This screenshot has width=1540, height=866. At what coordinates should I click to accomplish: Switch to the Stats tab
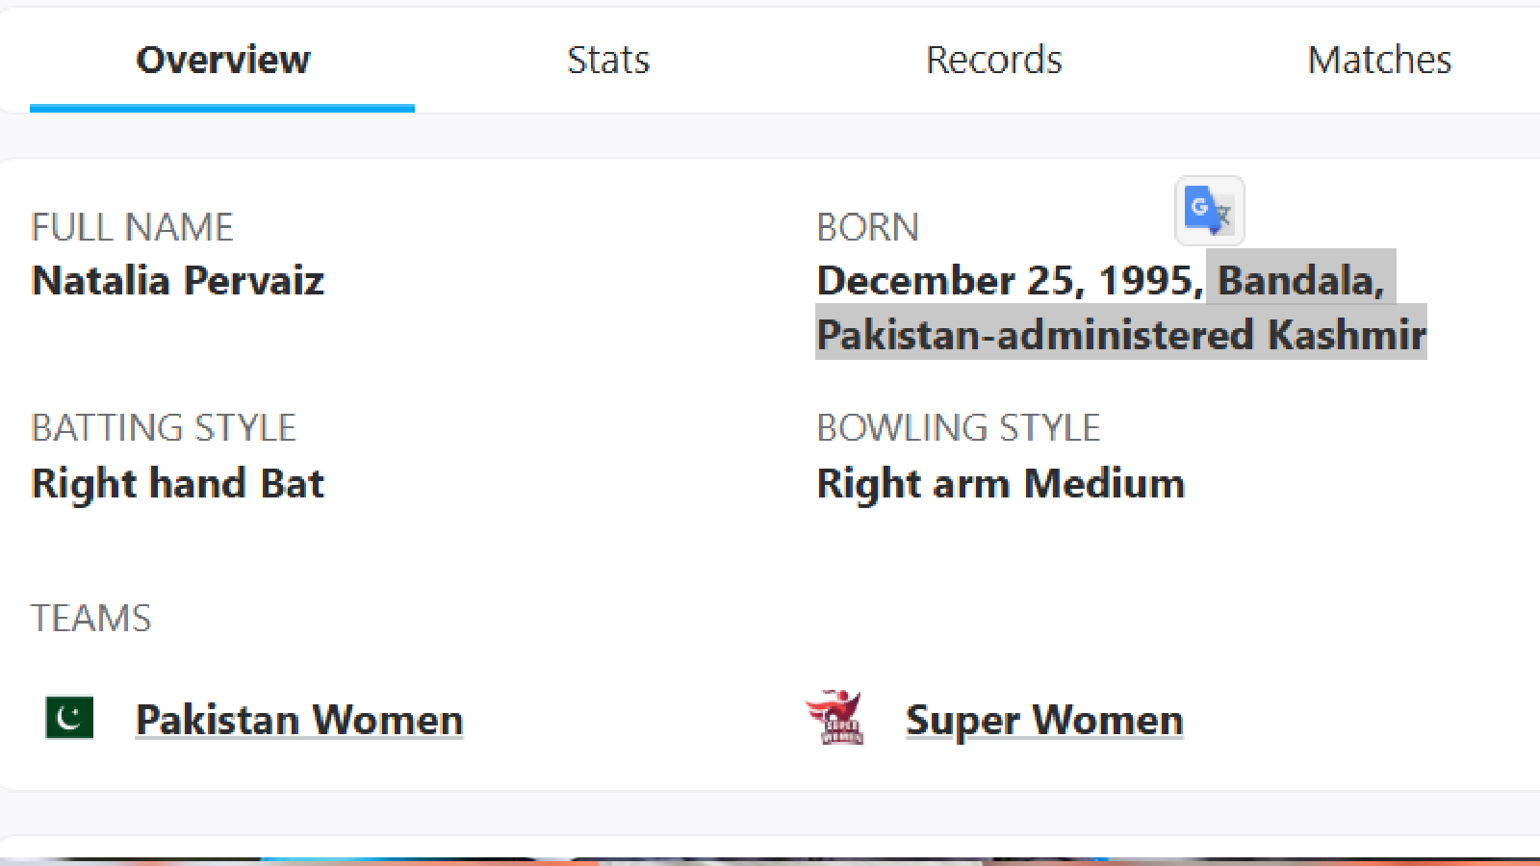[607, 60]
